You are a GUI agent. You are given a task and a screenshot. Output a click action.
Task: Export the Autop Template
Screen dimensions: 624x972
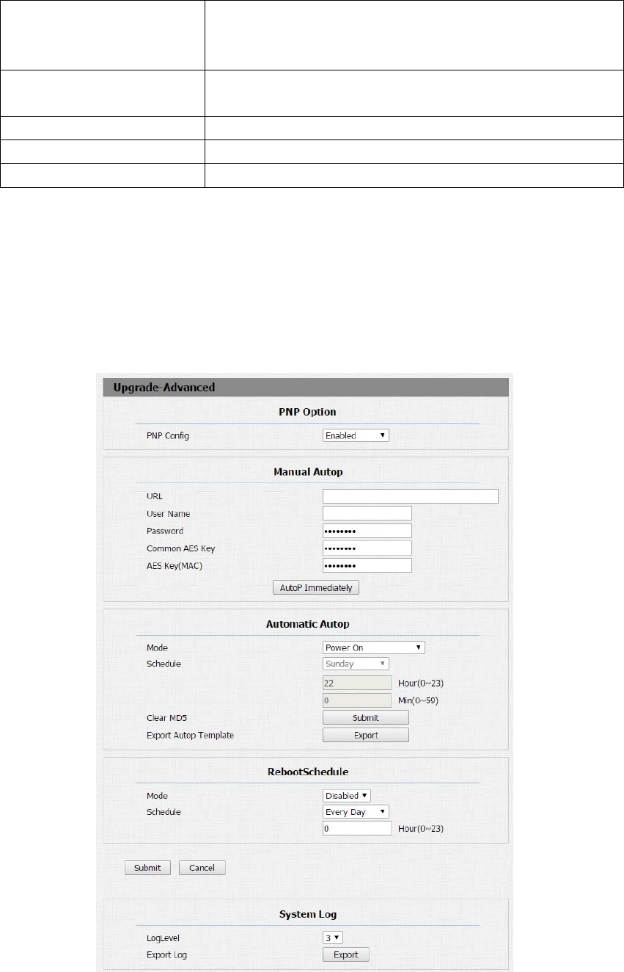point(366,735)
